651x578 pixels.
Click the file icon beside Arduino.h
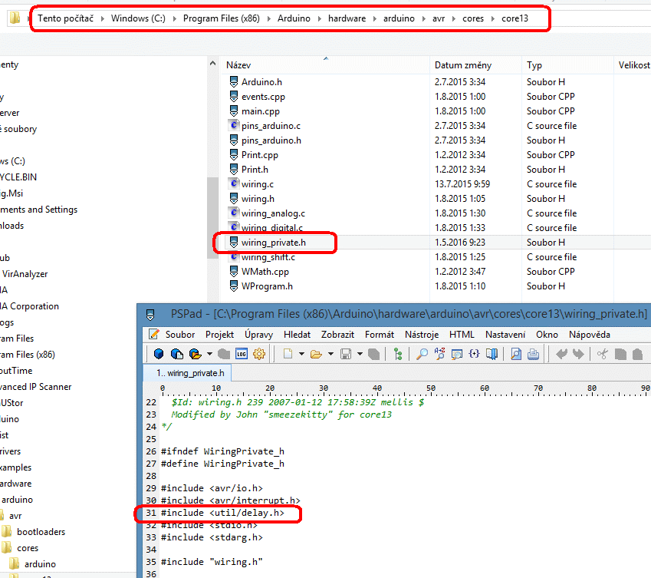tap(234, 81)
